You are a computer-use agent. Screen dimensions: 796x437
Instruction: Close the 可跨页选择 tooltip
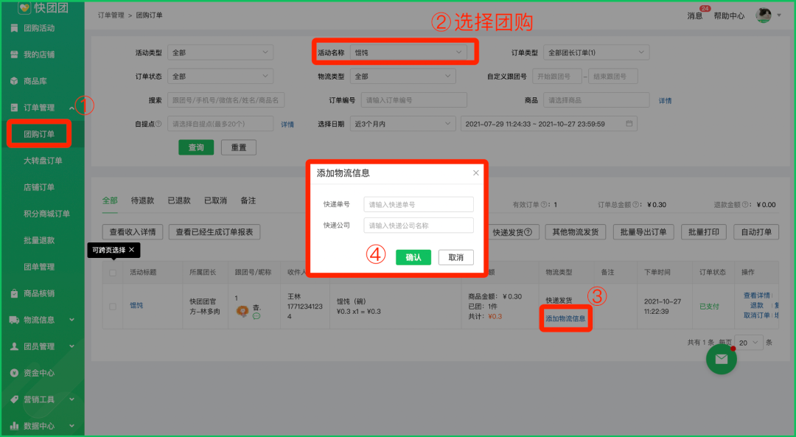131,251
